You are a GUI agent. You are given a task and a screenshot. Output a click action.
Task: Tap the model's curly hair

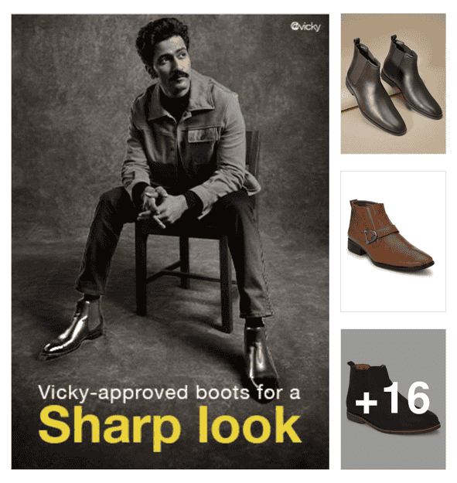pos(161,36)
